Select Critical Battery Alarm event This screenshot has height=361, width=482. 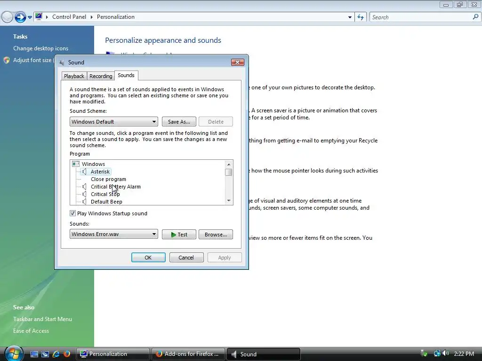click(x=116, y=187)
